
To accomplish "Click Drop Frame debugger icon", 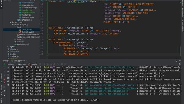I will (x=58, y=64).
